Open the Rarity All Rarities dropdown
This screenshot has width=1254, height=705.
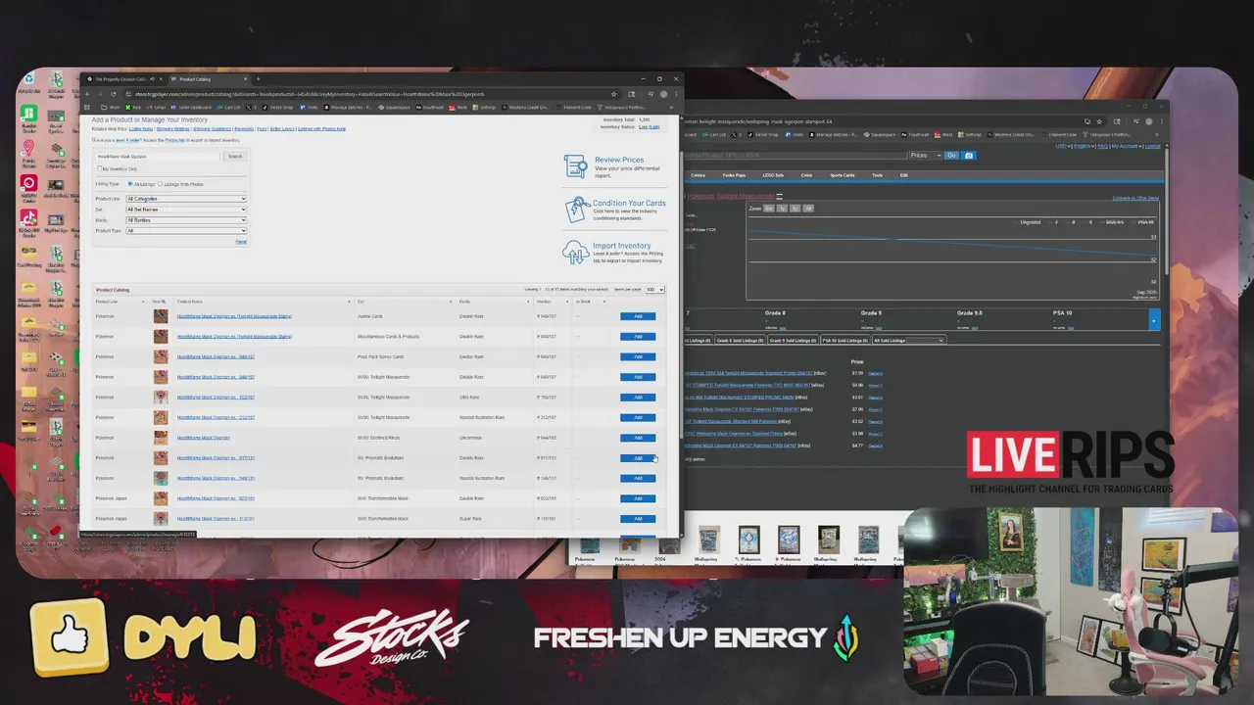(x=186, y=220)
